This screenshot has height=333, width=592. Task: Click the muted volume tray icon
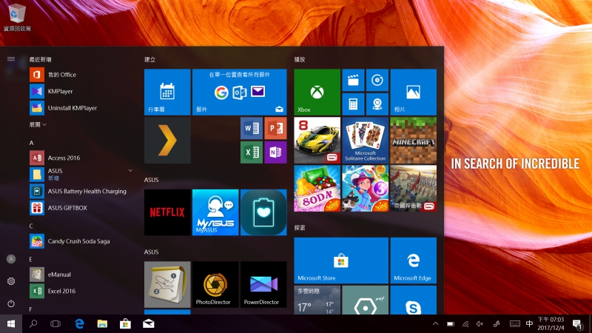tap(480, 323)
